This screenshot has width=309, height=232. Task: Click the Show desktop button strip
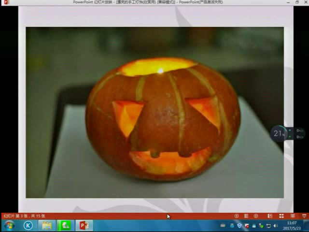coord(306,226)
